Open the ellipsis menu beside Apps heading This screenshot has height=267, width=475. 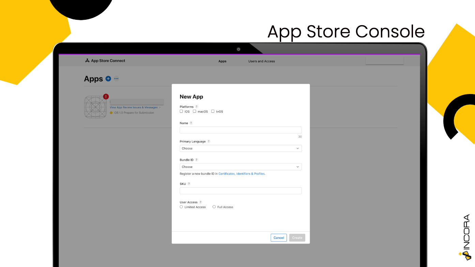[x=116, y=79]
